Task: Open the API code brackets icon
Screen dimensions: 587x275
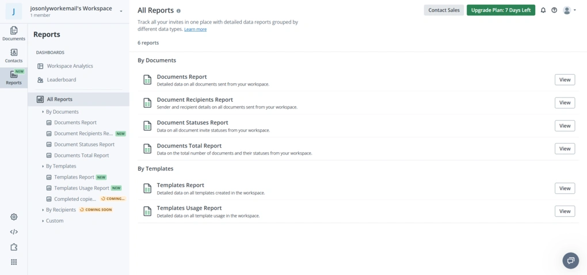Action: (14, 232)
